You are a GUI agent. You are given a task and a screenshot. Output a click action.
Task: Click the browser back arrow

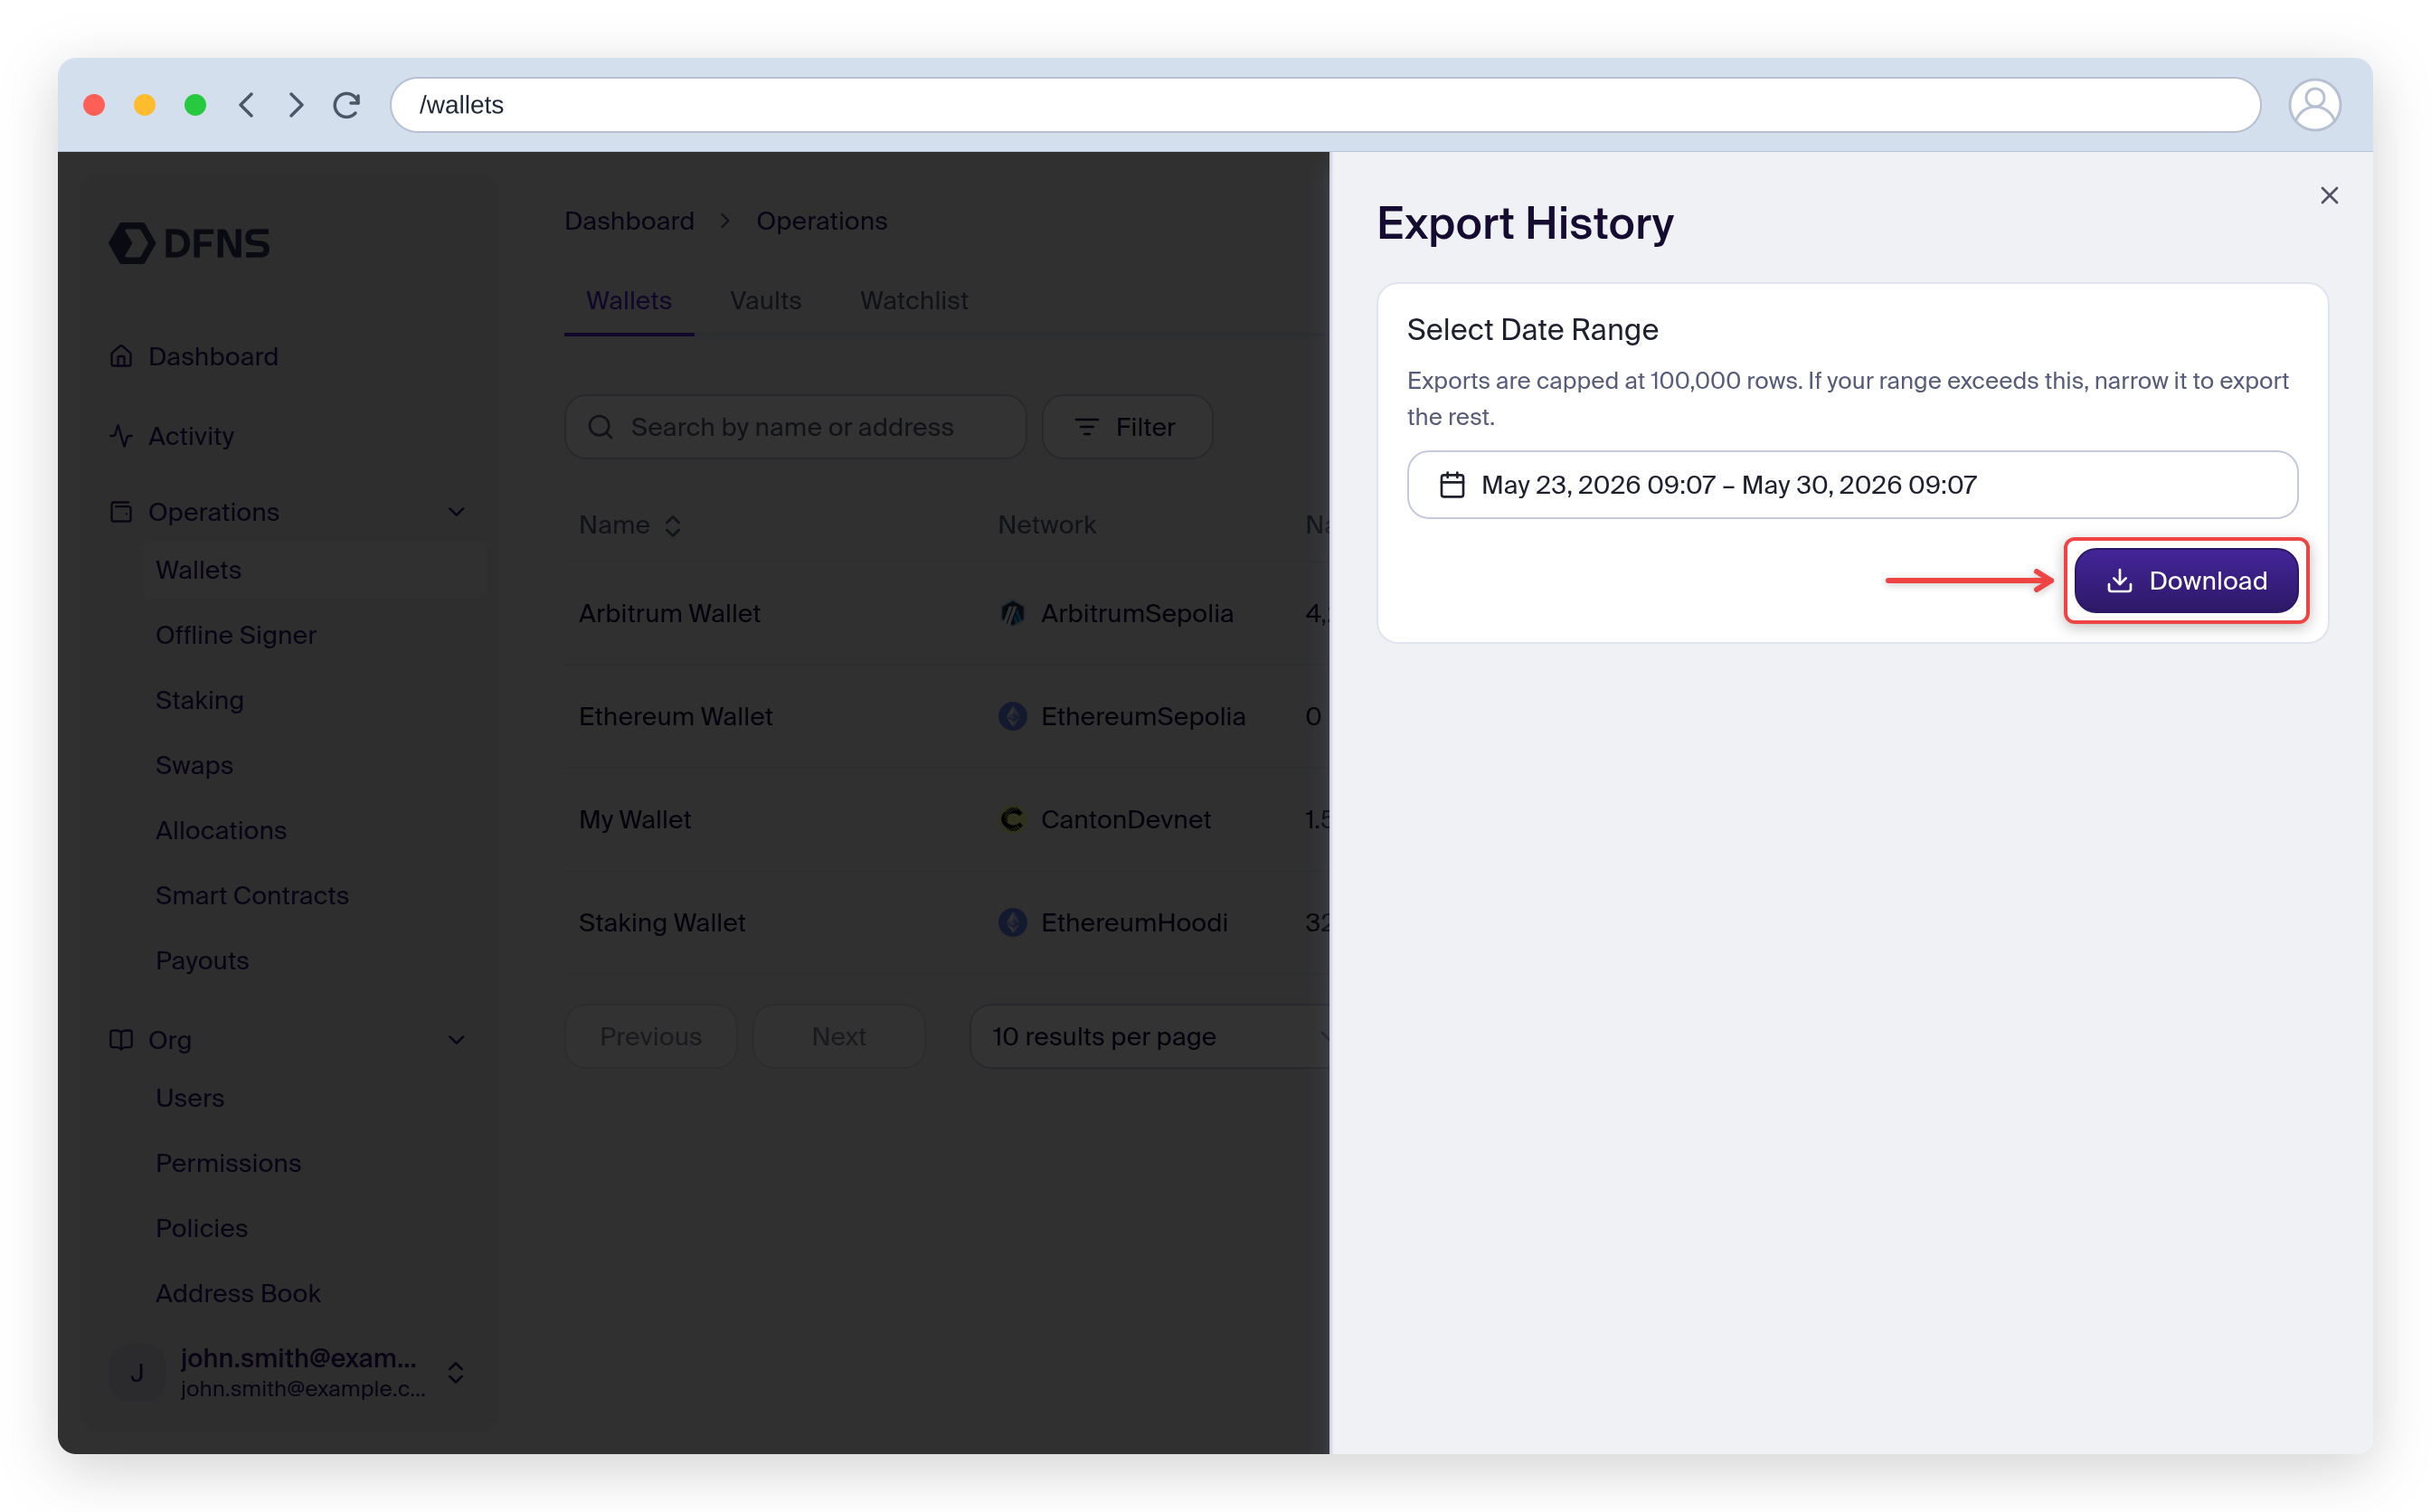point(246,105)
